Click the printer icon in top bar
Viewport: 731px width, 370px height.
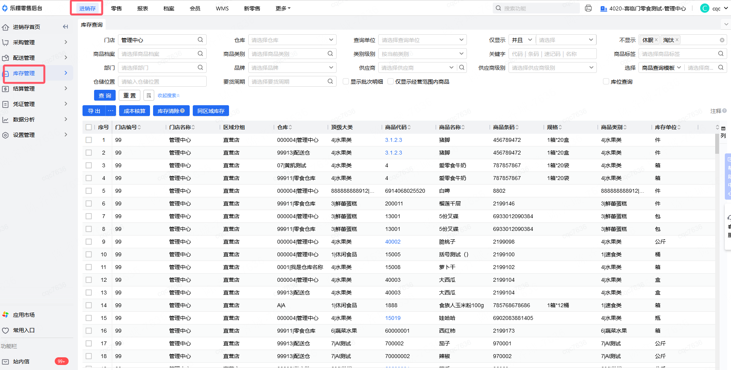(588, 8)
